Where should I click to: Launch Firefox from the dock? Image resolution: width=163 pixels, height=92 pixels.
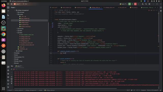(3, 5)
